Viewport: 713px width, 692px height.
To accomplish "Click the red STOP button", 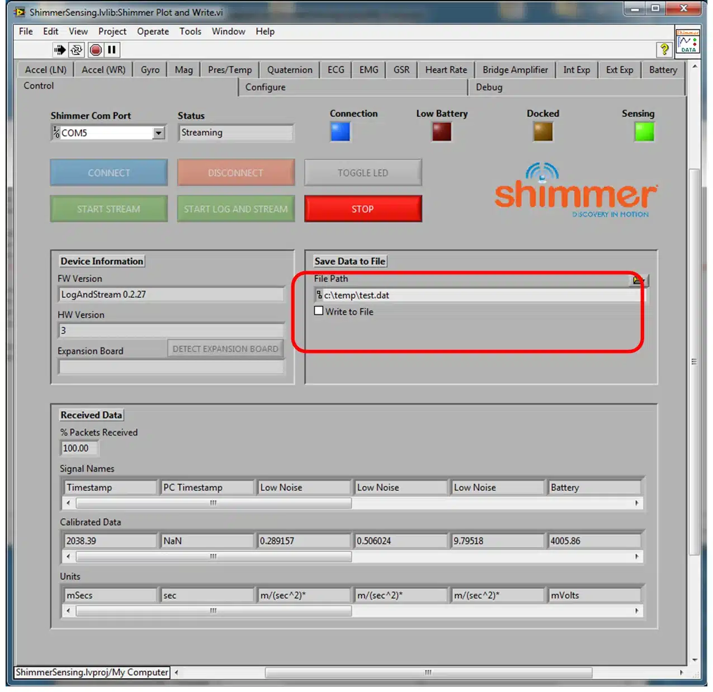I will [362, 209].
